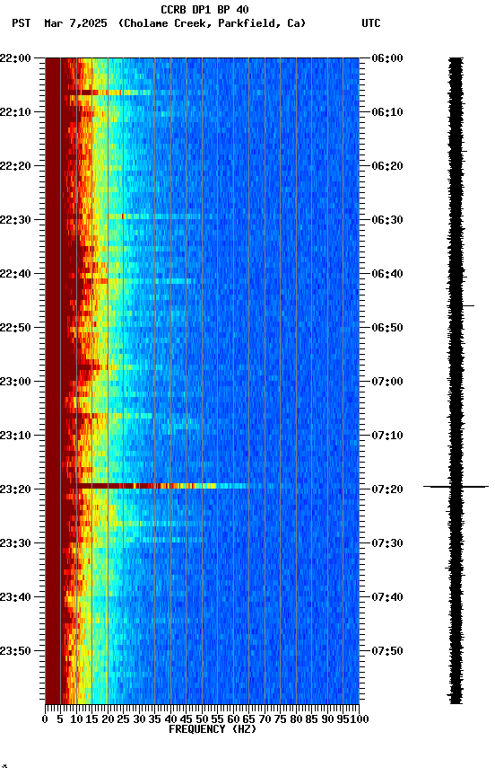Click the '(Cholame Creek, Parkfield, Ca)' location text

(212, 23)
